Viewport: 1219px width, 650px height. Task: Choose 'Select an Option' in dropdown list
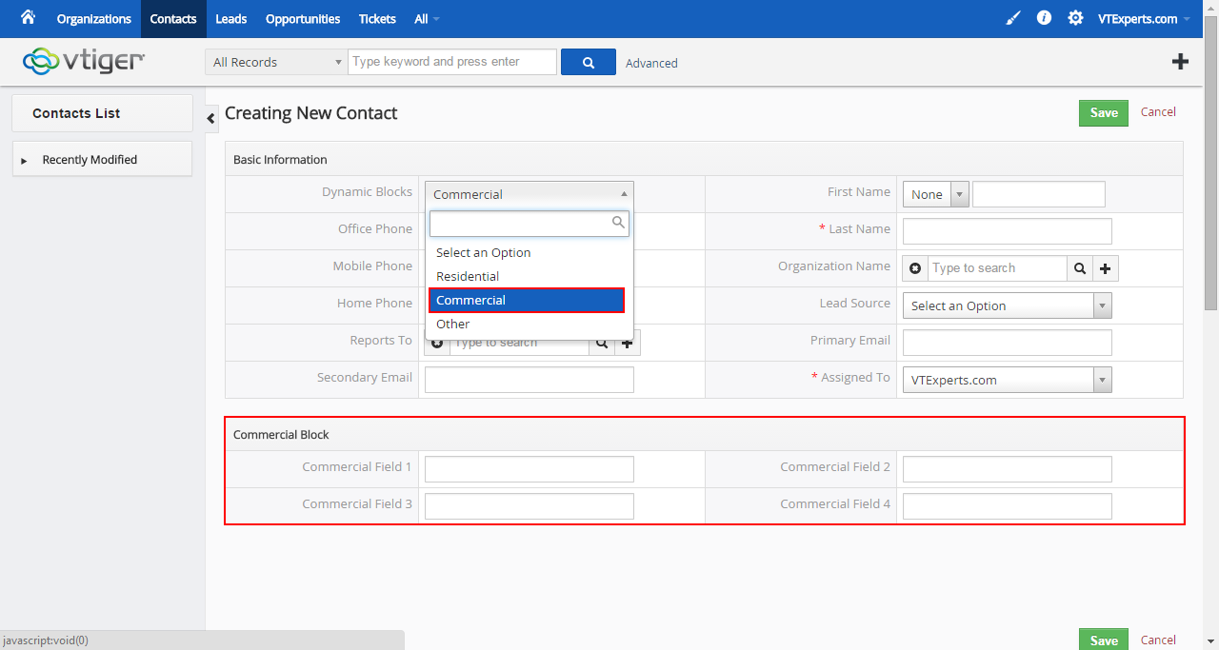(529, 252)
